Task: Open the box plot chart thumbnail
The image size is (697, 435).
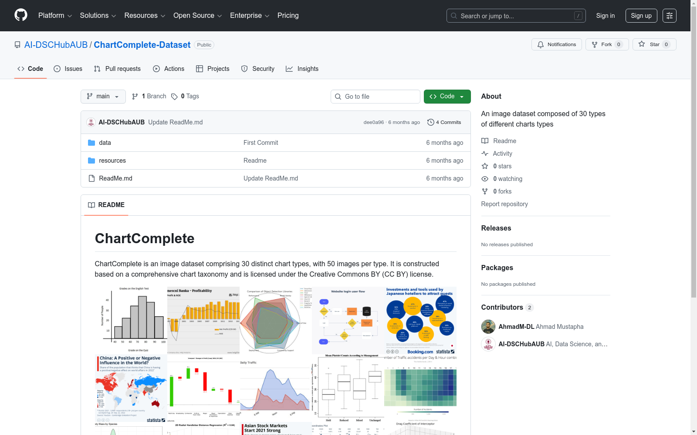Action: coord(348,388)
